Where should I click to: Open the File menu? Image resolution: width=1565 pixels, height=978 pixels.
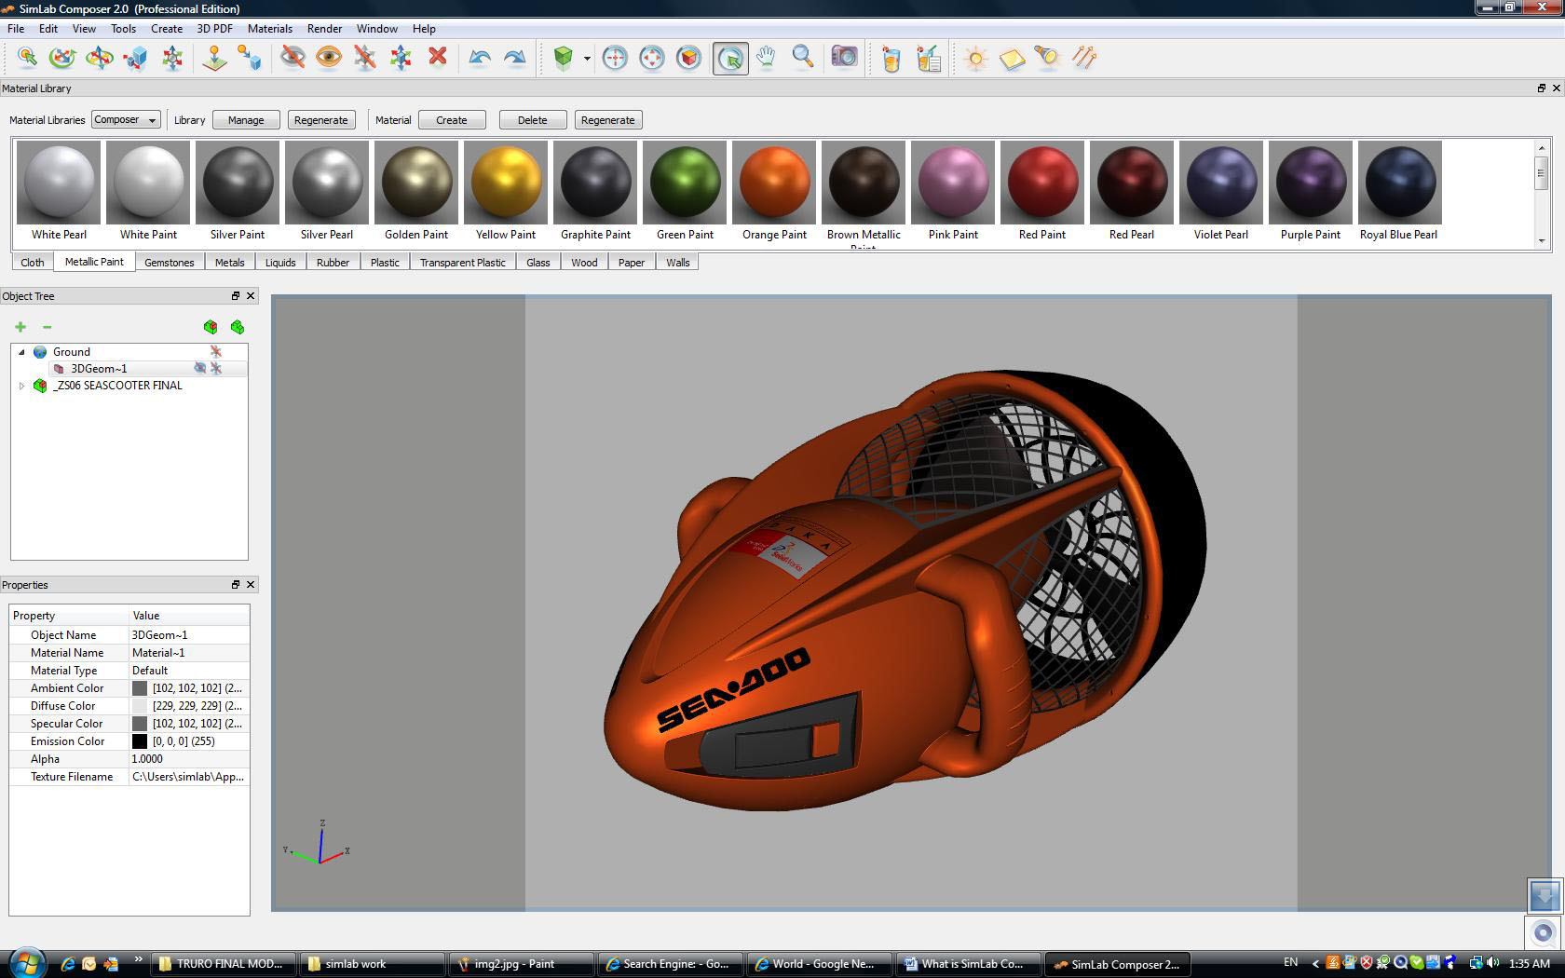16,28
